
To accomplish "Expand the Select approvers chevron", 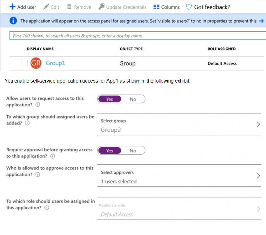I will pyautogui.click(x=258, y=176).
